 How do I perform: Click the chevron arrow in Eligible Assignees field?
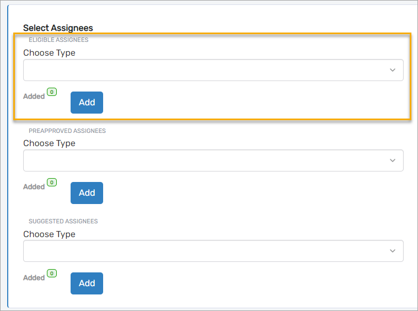pos(393,70)
